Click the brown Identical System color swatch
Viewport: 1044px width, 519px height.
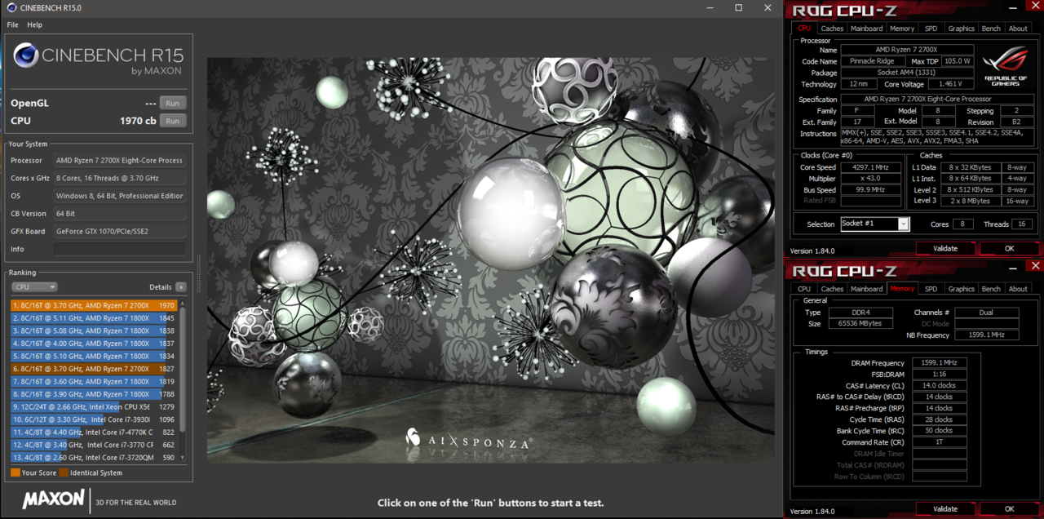(63, 472)
